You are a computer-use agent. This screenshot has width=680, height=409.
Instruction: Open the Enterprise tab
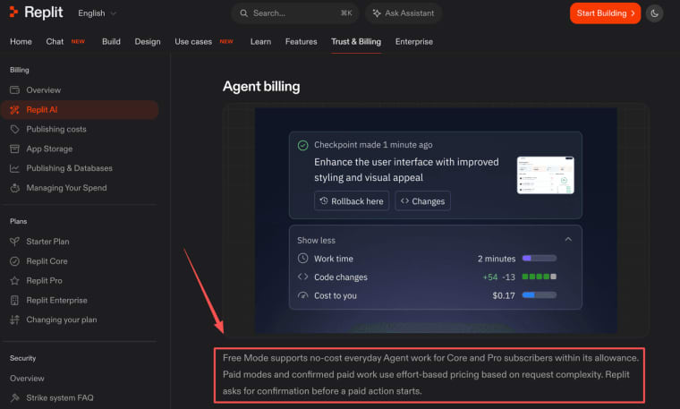coord(413,42)
